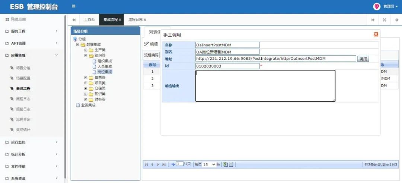The image size is (402, 183).
Task: Collapse the 组织类 folder
Action: 86,55
